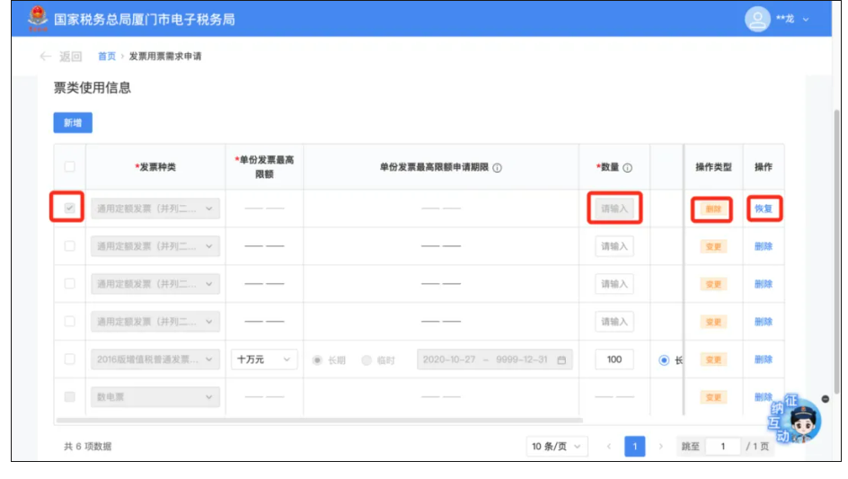The image size is (848, 479).
Task: Click the 恢复 link
Action: coord(763,208)
